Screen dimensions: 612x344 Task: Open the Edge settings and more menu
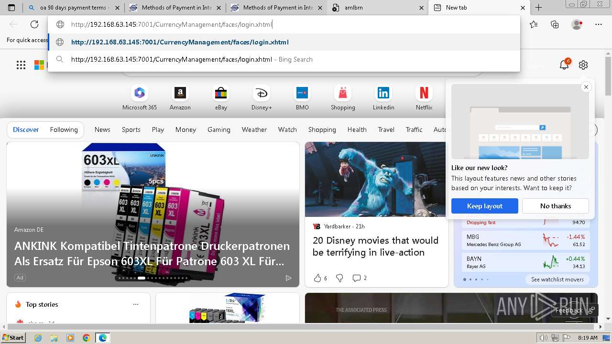(x=599, y=24)
